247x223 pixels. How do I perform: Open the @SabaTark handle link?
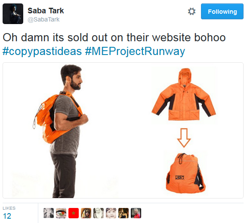[43, 19]
